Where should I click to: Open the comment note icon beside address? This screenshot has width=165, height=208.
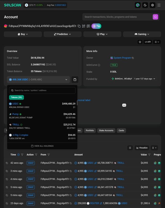tap(88, 26)
